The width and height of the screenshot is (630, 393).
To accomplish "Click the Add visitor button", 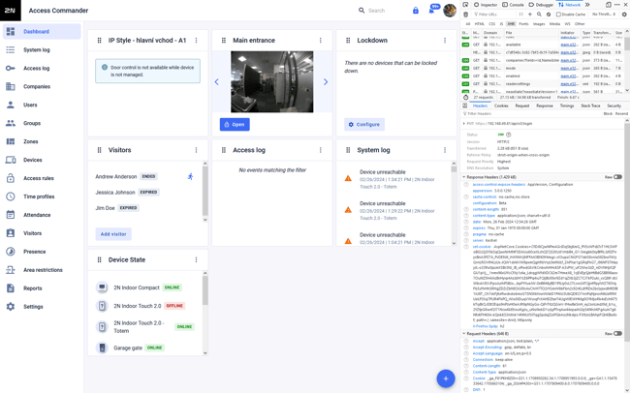I will pos(113,234).
